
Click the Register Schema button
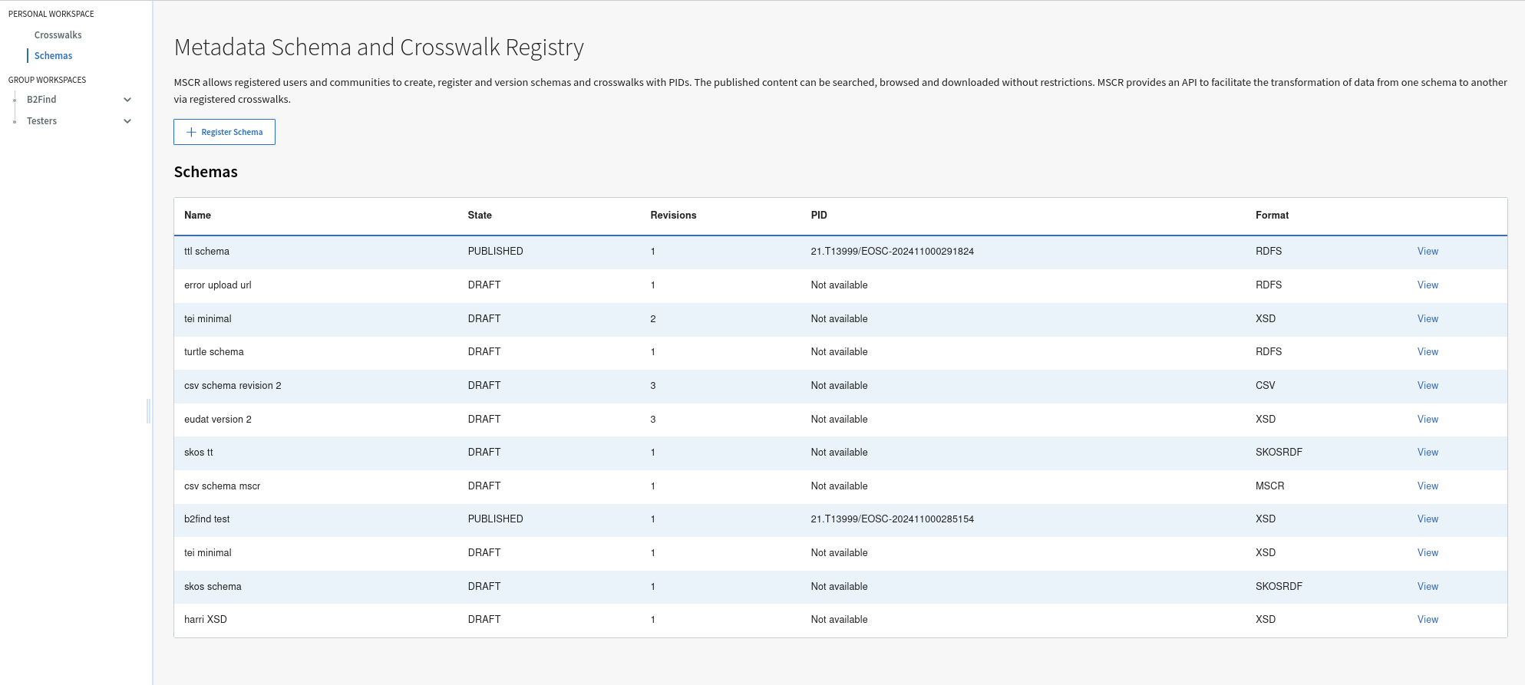pos(224,132)
